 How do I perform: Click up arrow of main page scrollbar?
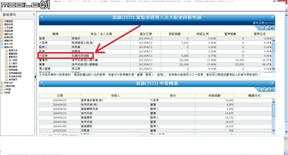[x=286, y=16]
